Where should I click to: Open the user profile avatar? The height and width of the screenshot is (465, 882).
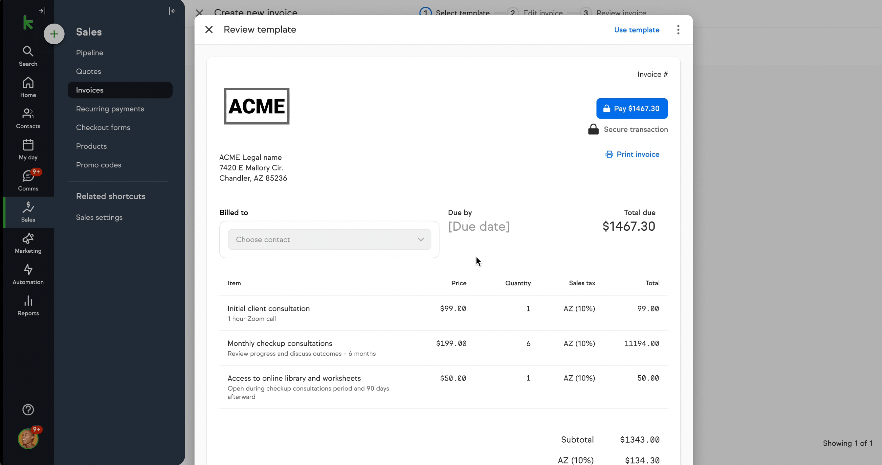28,439
